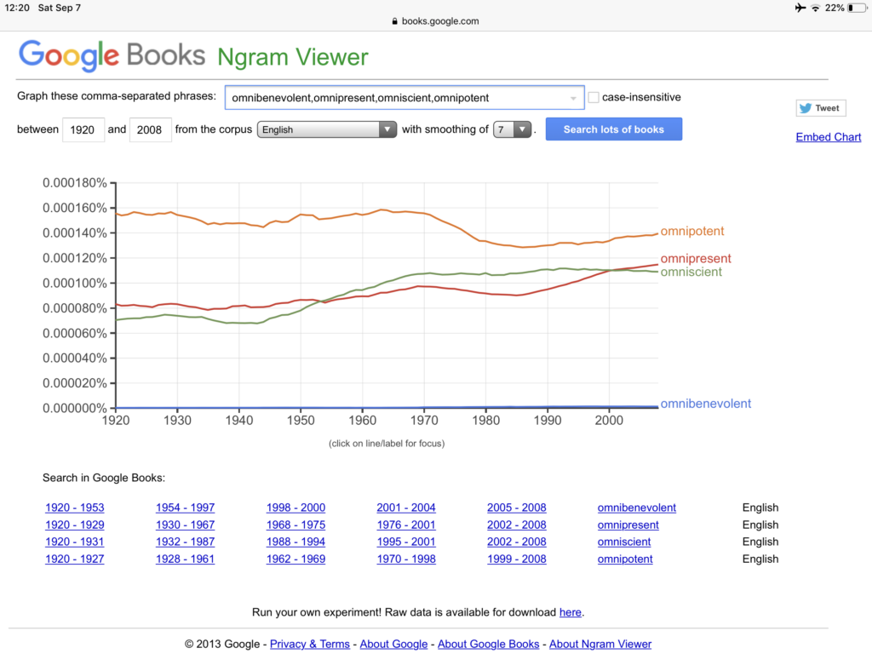
Task: Open the About Ngram Viewer footer link
Action: (600, 644)
